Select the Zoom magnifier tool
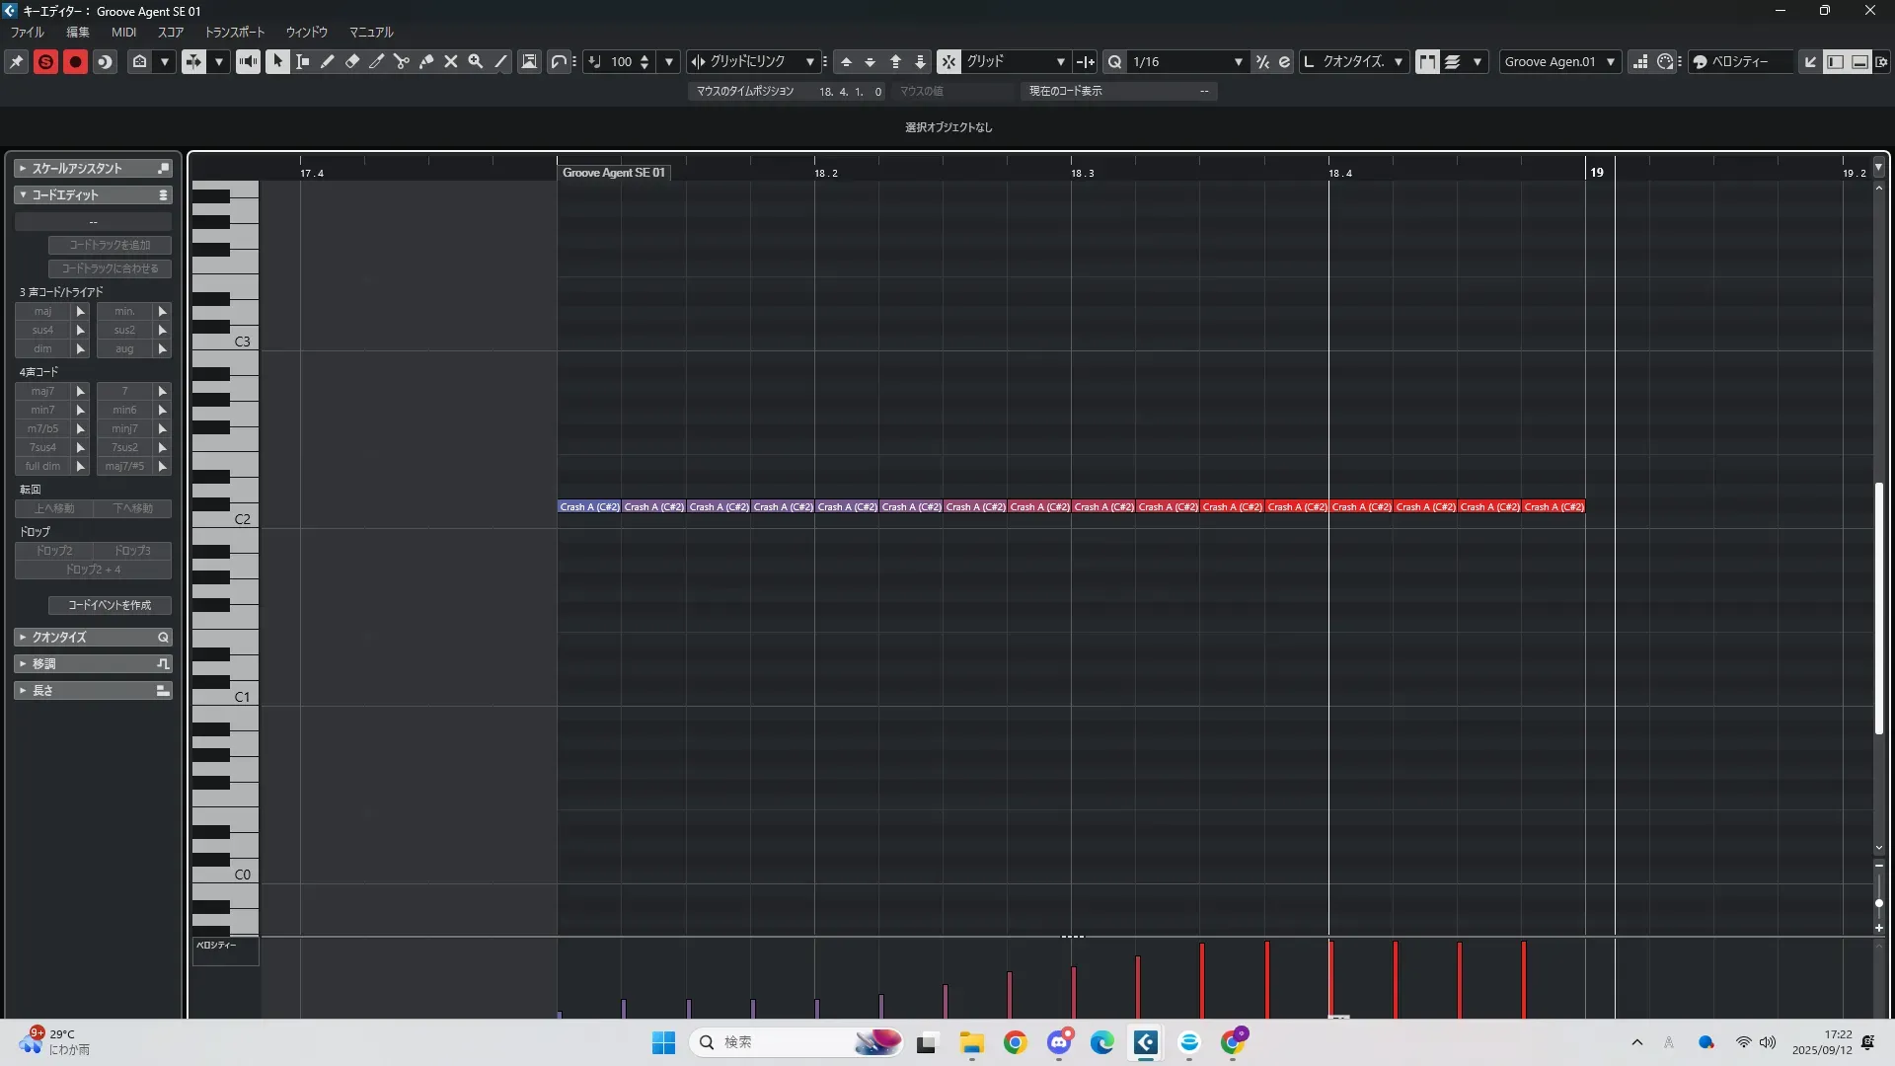The image size is (1895, 1066). click(476, 61)
